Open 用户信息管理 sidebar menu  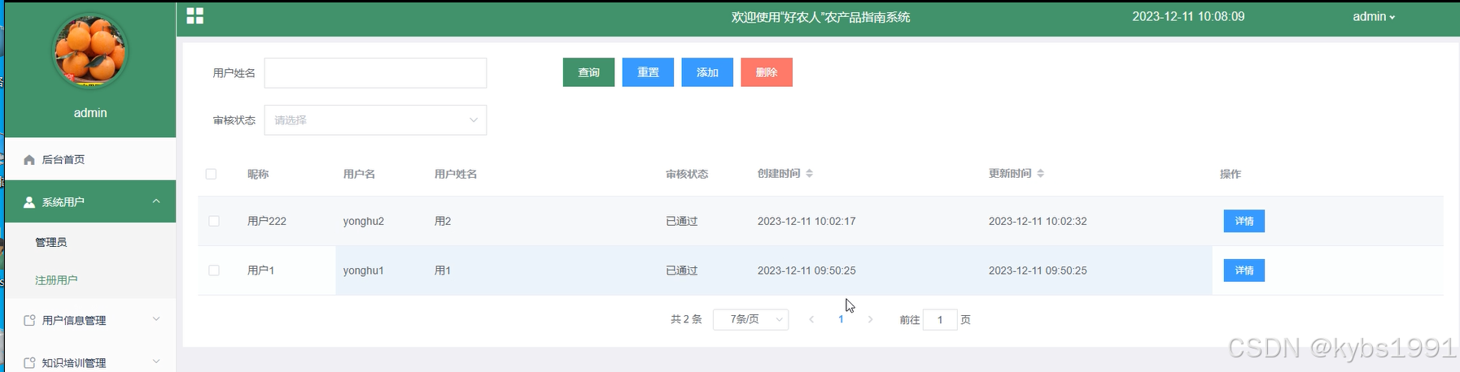point(90,321)
